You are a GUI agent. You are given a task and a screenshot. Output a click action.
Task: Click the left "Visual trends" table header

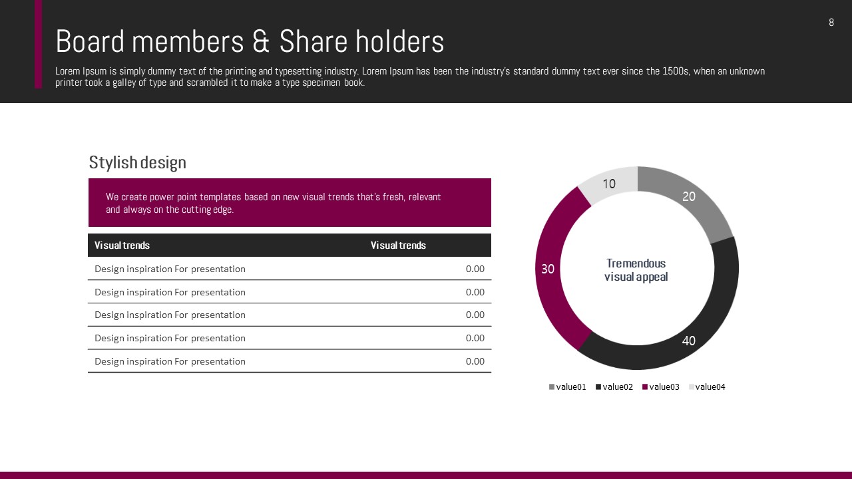pos(122,245)
